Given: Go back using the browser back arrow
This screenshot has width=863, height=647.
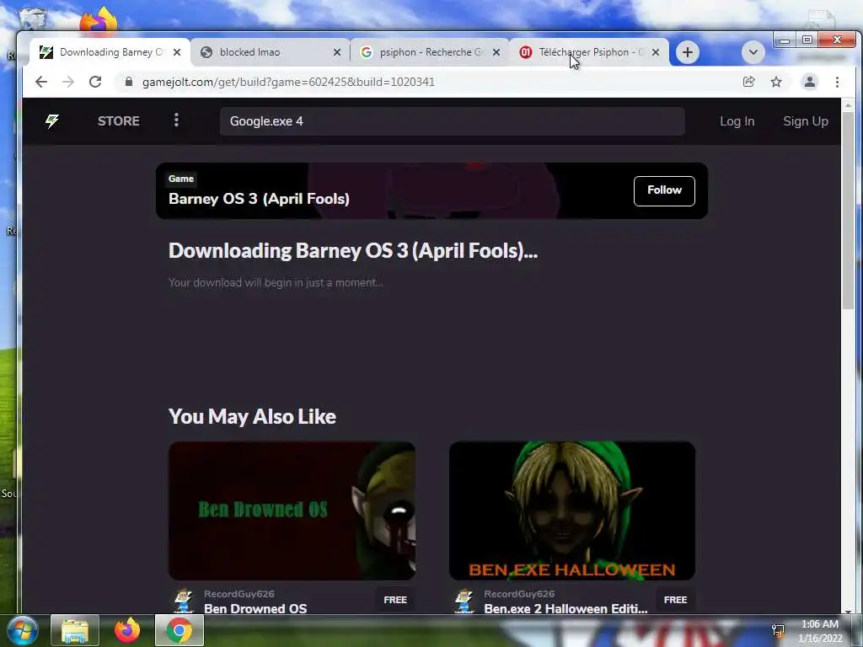Looking at the screenshot, I should [x=41, y=82].
